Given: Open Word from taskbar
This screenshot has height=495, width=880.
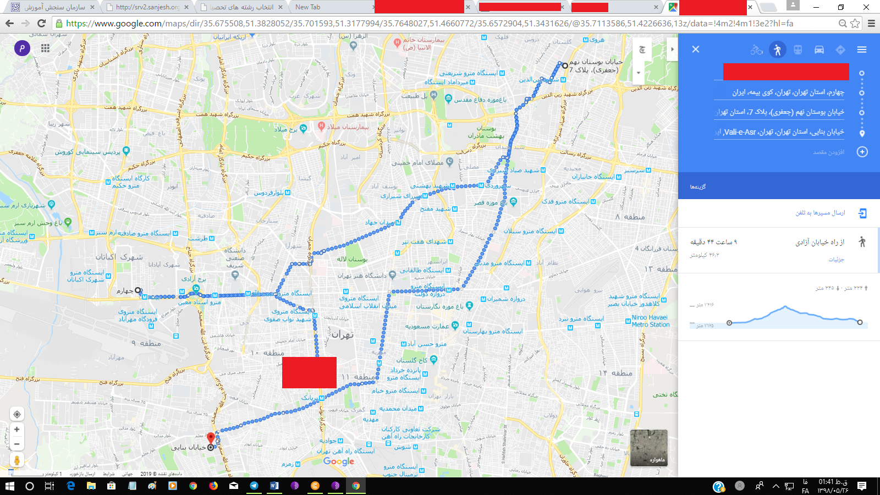Looking at the screenshot, I should [274, 486].
